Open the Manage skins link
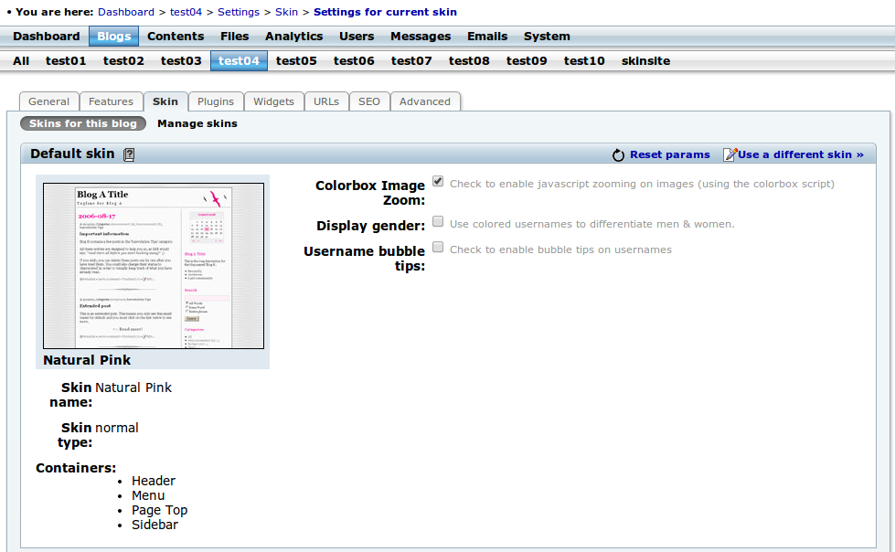The height and width of the screenshot is (552, 895). click(x=197, y=124)
